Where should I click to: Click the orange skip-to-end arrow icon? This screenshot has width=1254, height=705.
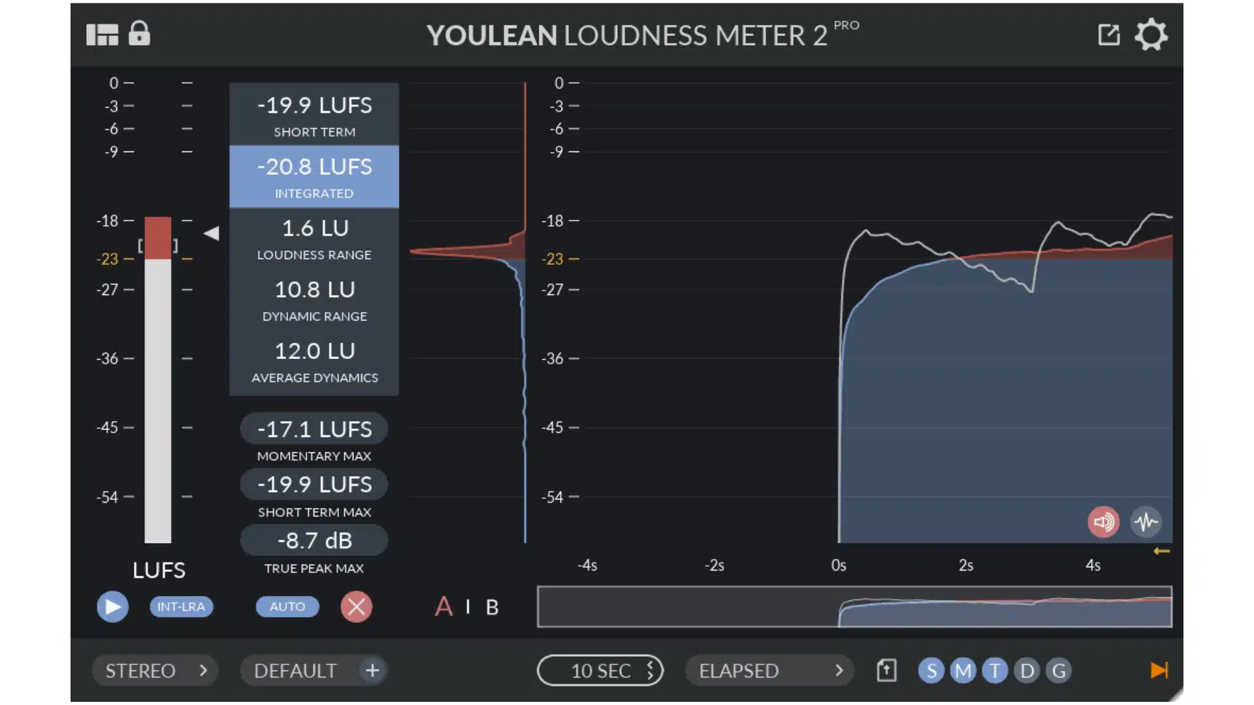click(x=1159, y=670)
